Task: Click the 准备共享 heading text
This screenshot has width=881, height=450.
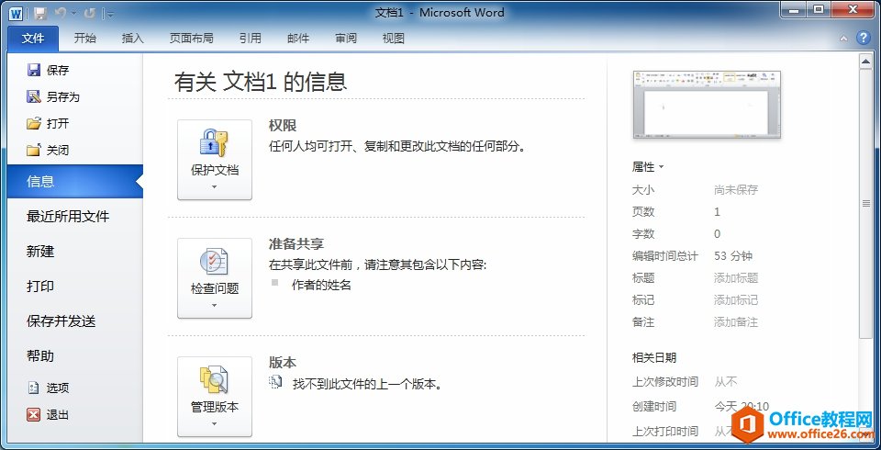Action: coord(296,244)
